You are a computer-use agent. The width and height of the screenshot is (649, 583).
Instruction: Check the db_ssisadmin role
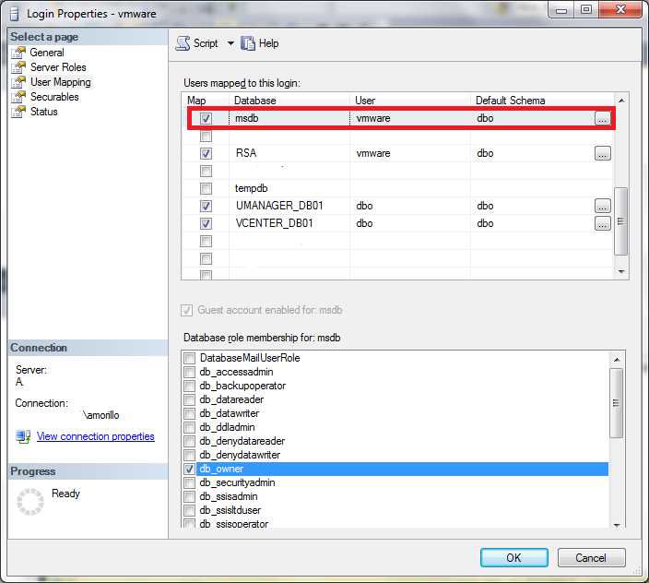pos(190,496)
